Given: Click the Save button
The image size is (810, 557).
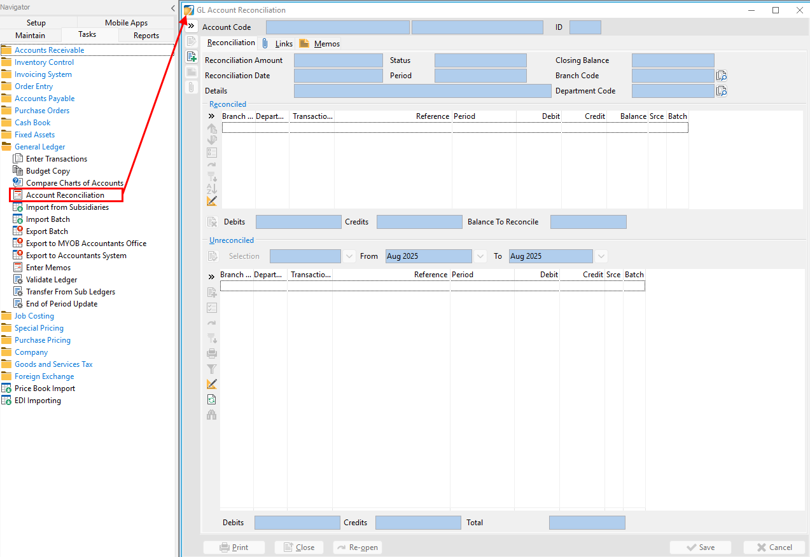Looking at the screenshot, I should pyautogui.click(x=700, y=547).
